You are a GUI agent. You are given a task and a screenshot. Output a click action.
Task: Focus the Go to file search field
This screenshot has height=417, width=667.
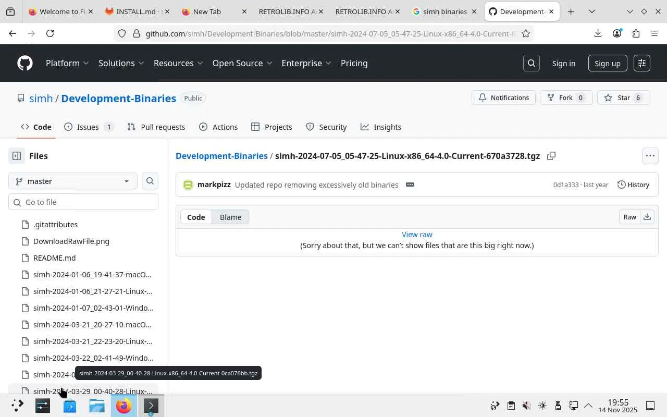pos(83,202)
